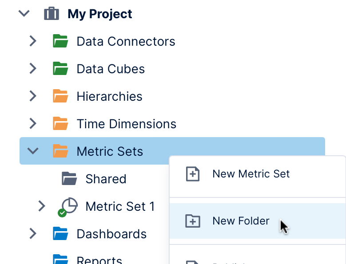The height and width of the screenshot is (264, 346).
Task: Select the Dashboards tree label
Action: (x=111, y=234)
